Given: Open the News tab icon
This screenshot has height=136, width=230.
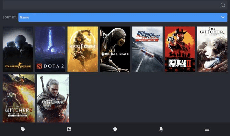Looking at the screenshot, I should 69,129.
